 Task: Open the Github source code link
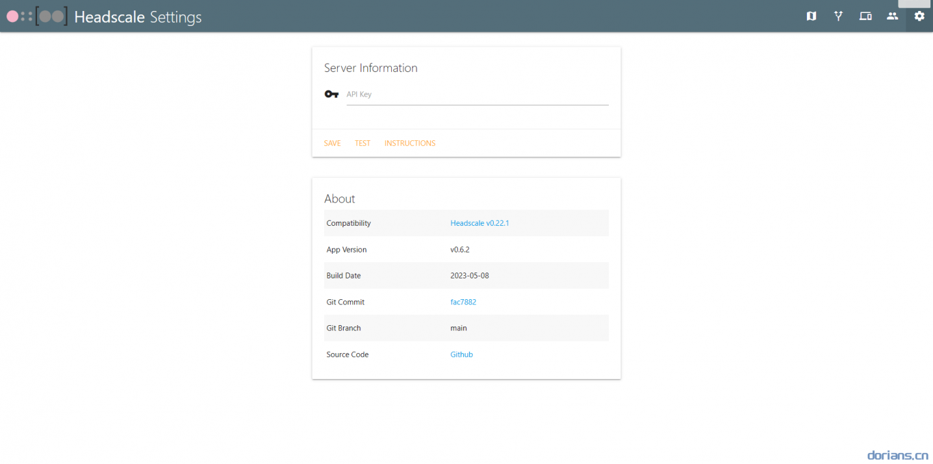coord(461,354)
